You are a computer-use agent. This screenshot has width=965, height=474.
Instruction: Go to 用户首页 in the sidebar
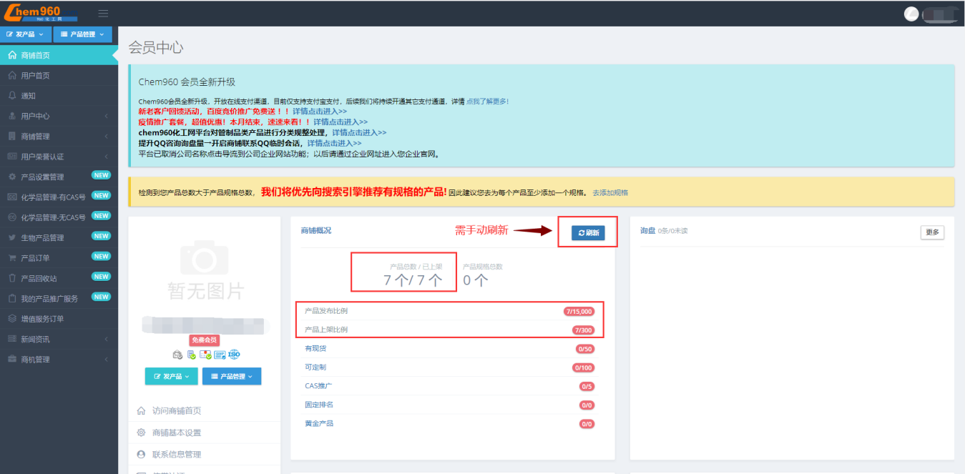pyautogui.click(x=59, y=76)
